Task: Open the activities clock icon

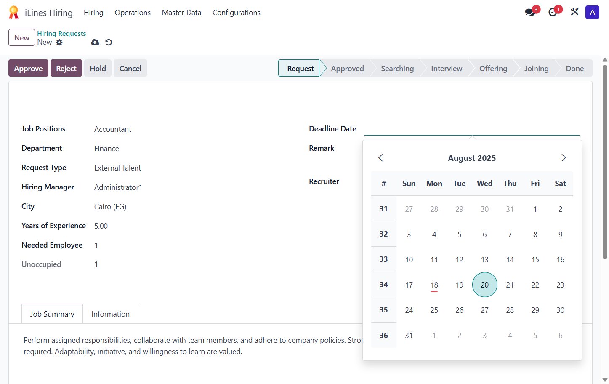Action: [x=553, y=12]
